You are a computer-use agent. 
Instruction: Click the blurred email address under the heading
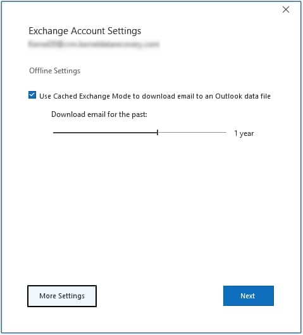pyautogui.click(x=94, y=44)
